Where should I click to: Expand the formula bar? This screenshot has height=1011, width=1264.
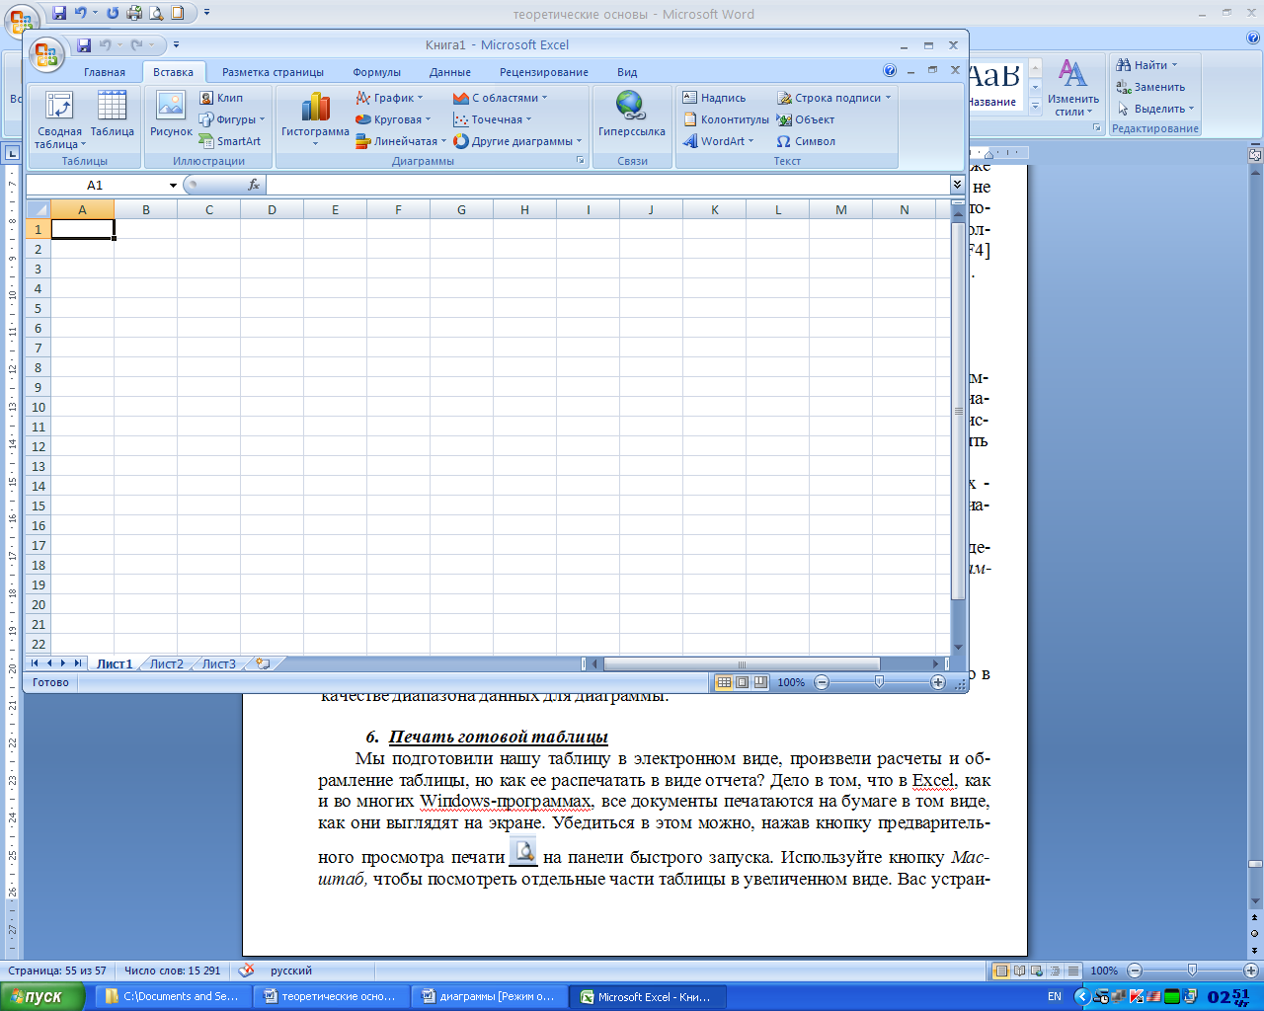tap(957, 185)
